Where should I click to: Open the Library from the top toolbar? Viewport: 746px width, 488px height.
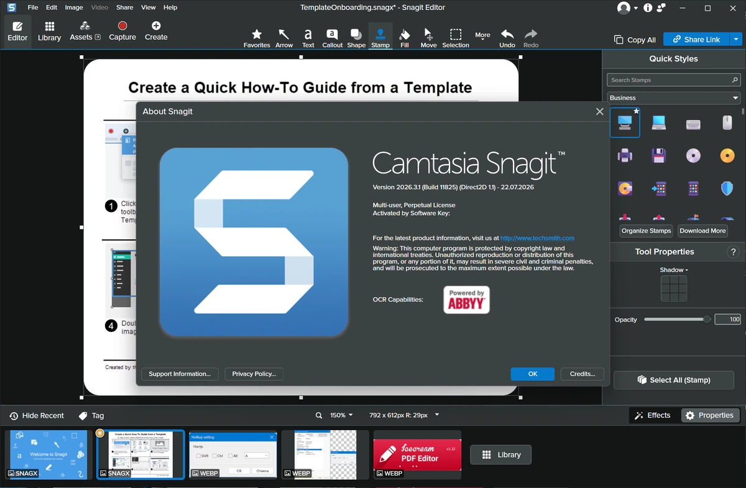click(49, 32)
